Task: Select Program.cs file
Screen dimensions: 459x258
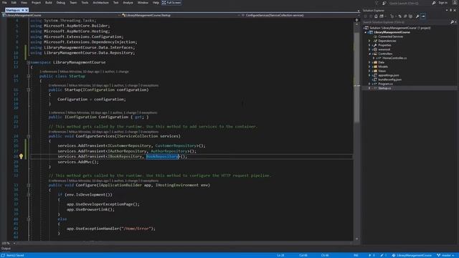Action: 385,84
